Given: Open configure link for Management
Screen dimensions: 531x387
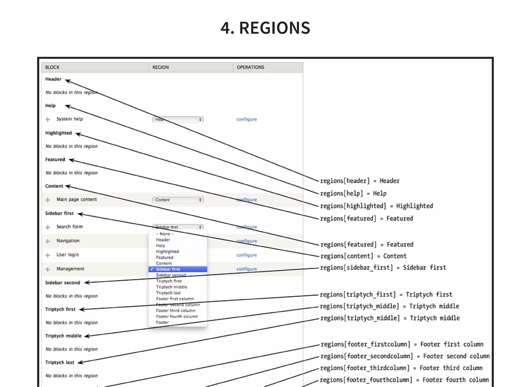Looking at the screenshot, I should click(247, 269).
